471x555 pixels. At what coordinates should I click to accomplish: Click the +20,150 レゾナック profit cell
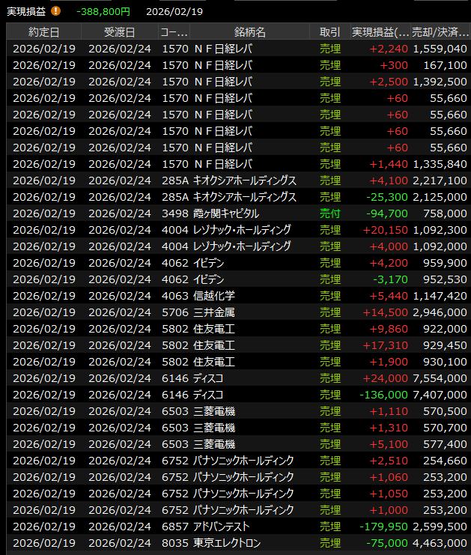pyautogui.click(x=385, y=230)
